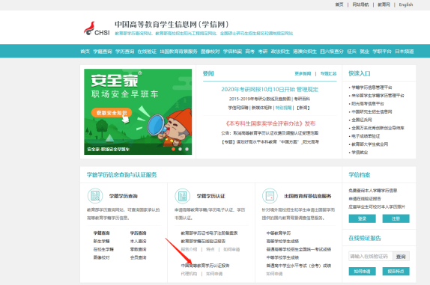Open 学籍学历信息管理平台 in quick links

tap(372, 88)
